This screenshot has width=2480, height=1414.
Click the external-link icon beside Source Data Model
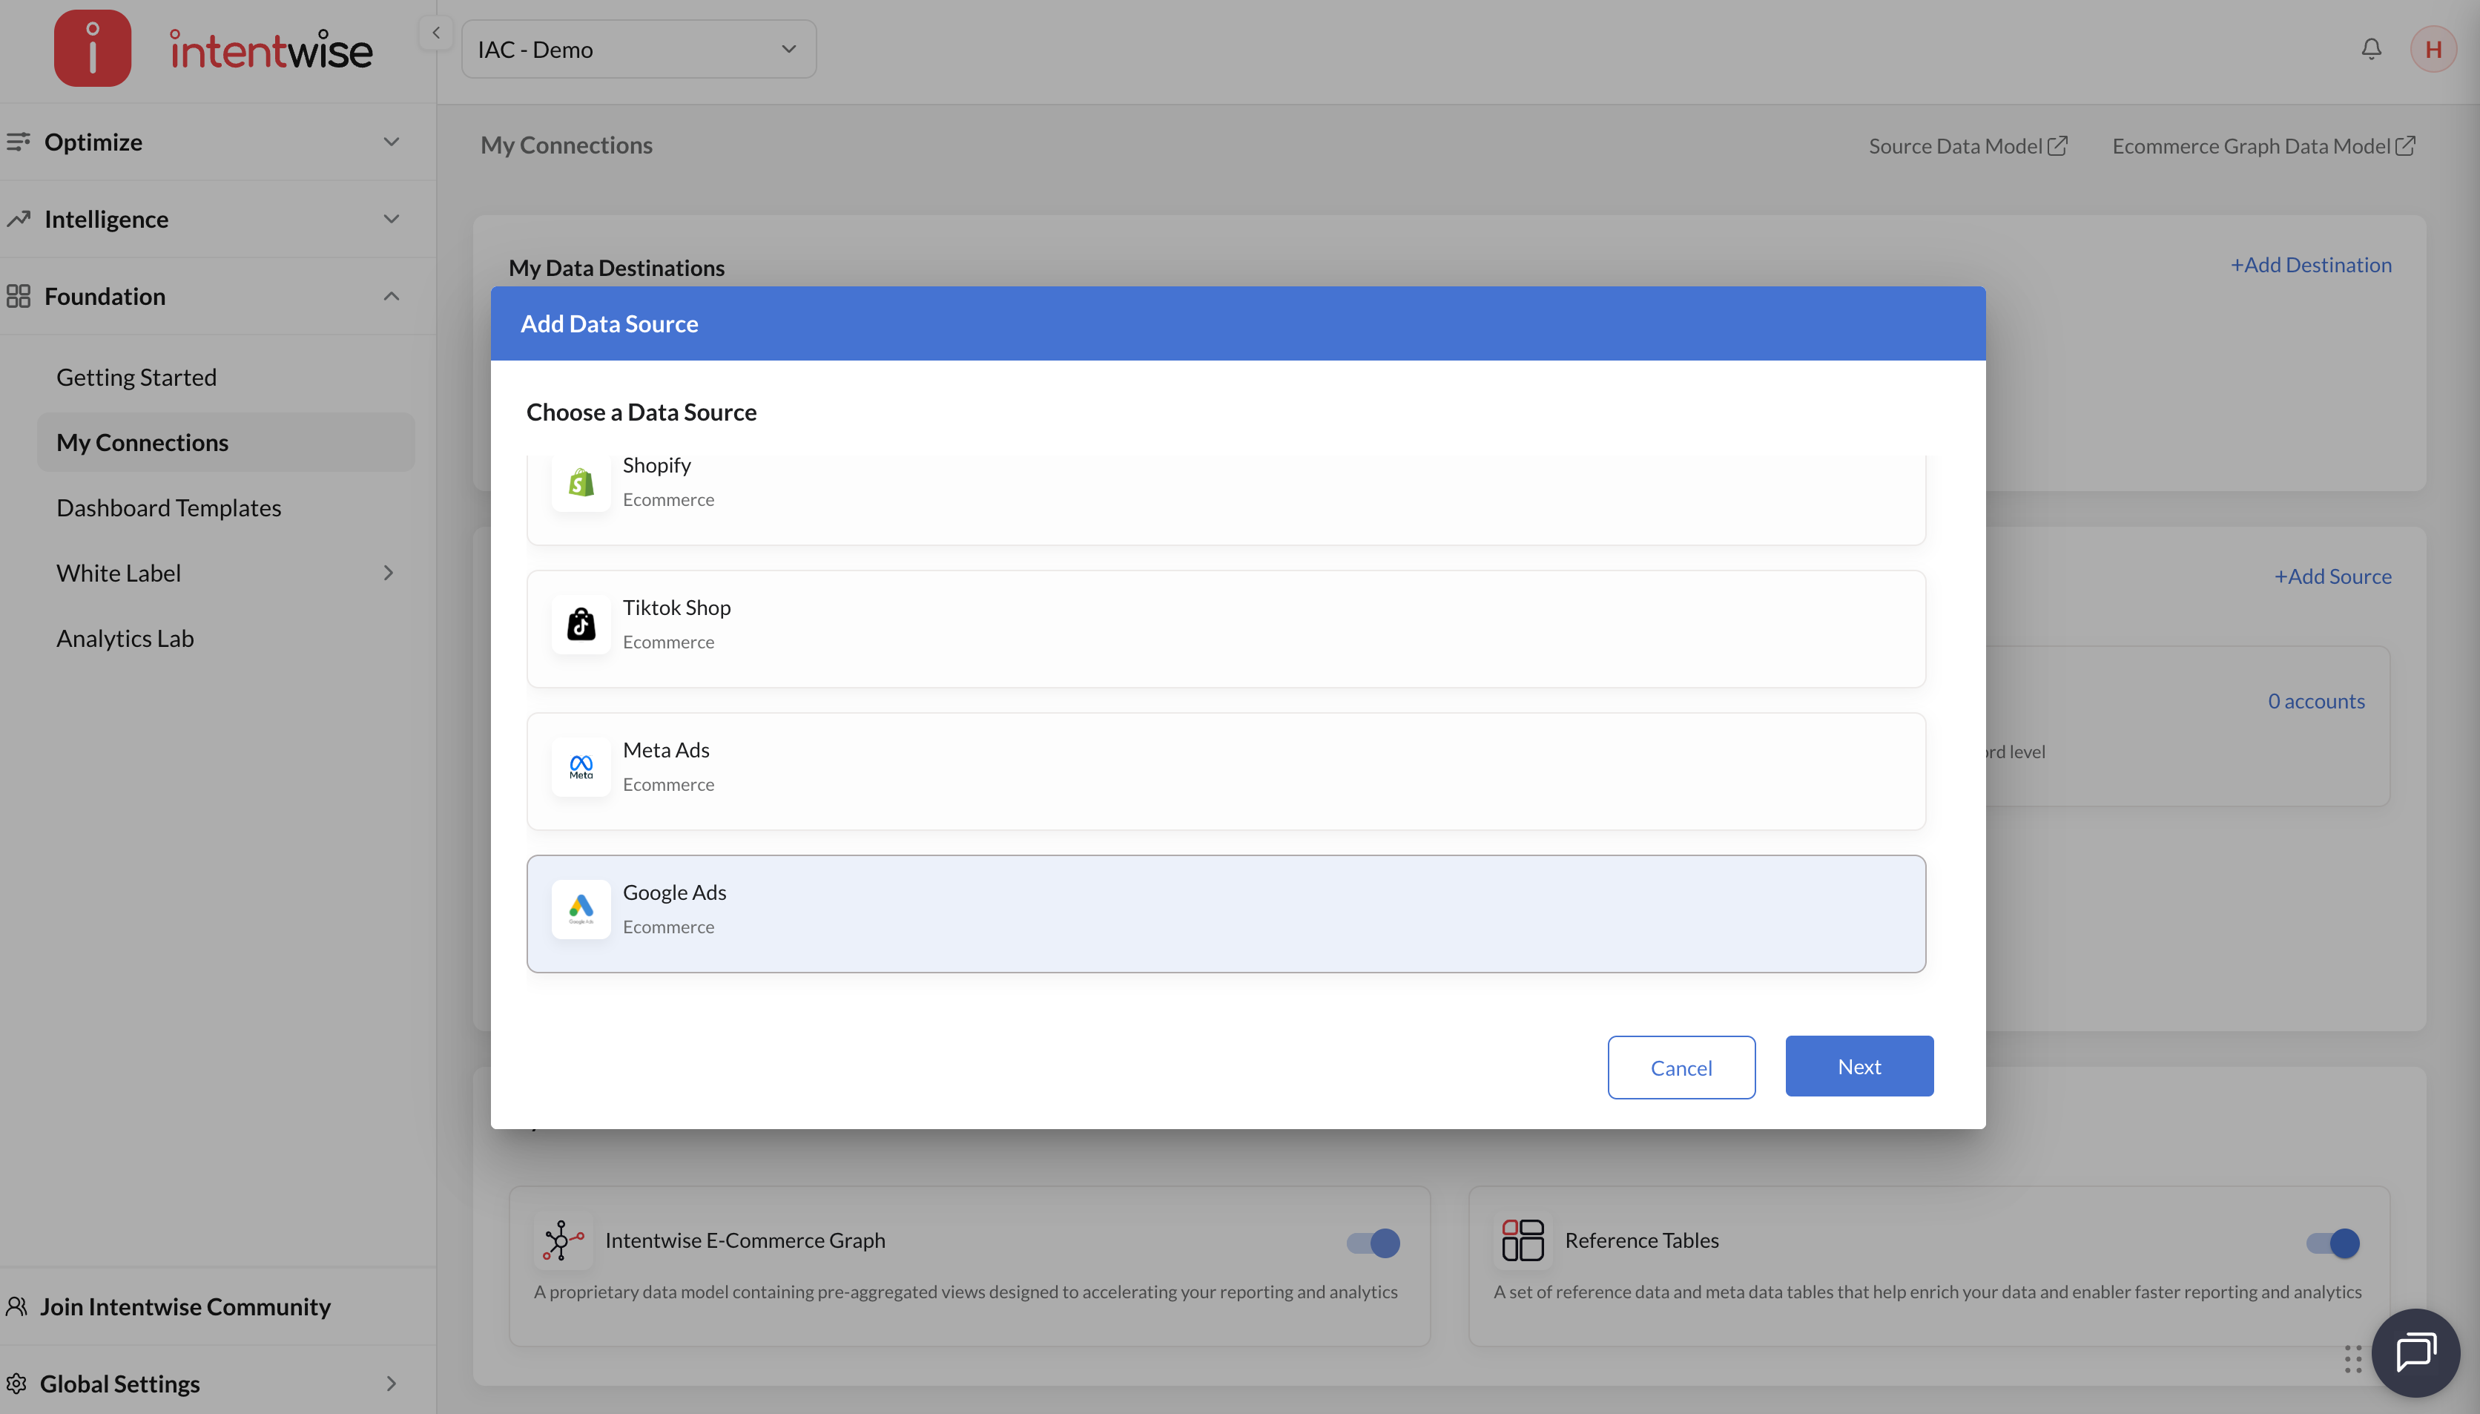(2058, 145)
